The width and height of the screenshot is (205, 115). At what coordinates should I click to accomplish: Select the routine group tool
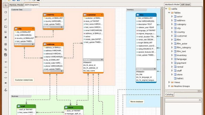point(6,55)
